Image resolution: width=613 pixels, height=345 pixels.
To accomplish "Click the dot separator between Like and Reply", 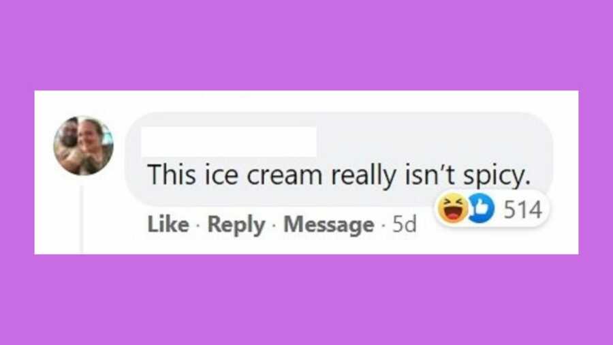I will click(x=198, y=225).
